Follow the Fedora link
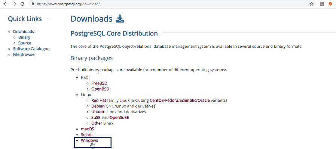The width and height of the screenshot is (336, 149). click(x=172, y=100)
